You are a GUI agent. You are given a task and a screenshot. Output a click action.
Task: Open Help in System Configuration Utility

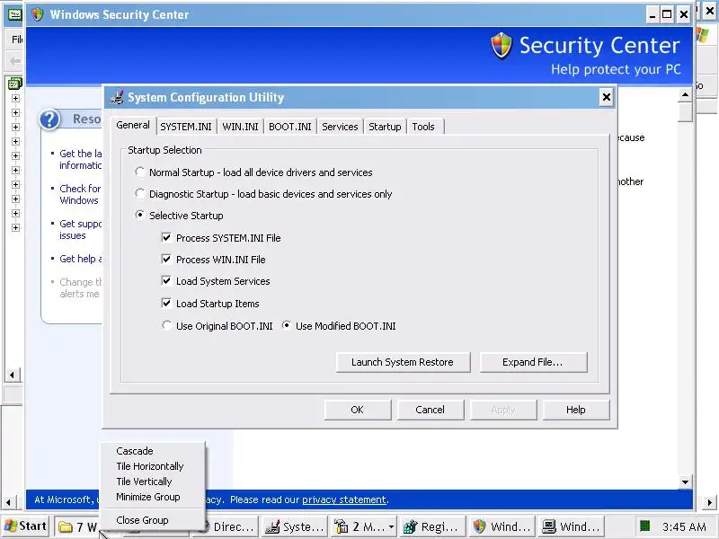pos(576,410)
